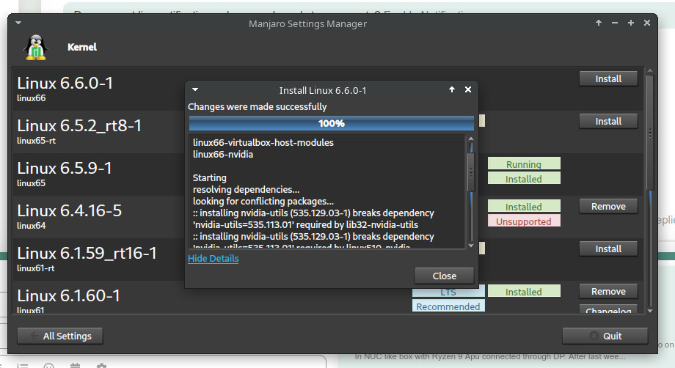Install the Linux 6.5.2_rt8-1 realtime kernel
Viewport: 675px width, 368px height.
pos(608,121)
